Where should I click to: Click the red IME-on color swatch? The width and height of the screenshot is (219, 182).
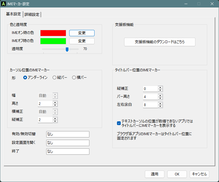coord(53,33)
